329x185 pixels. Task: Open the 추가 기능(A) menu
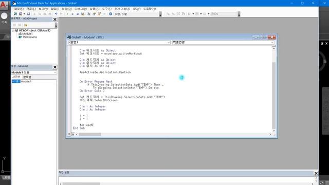pyautogui.click(x=122, y=9)
